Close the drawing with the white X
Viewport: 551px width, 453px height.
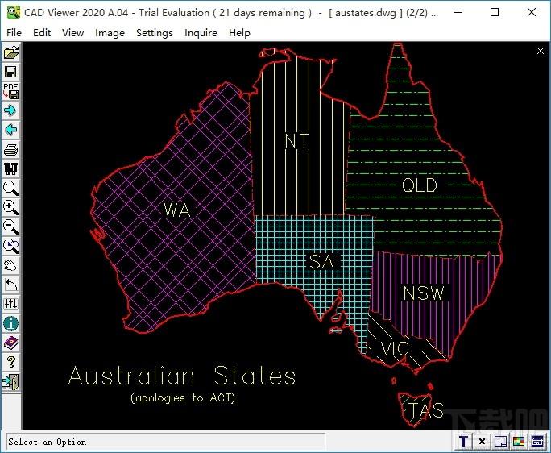[x=541, y=51]
